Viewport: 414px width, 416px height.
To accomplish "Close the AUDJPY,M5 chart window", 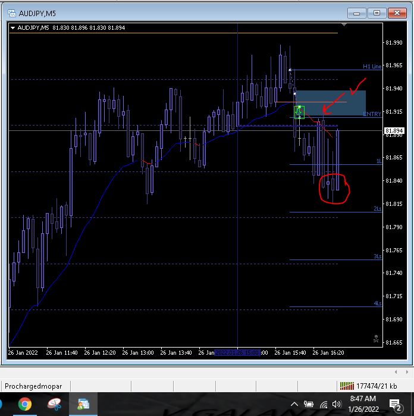I will click(x=397, y=13).
